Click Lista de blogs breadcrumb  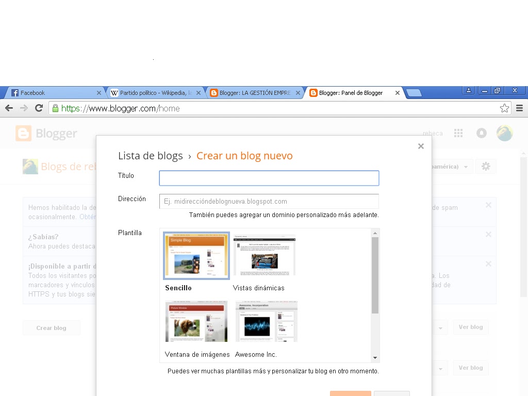tap(150, 156)
